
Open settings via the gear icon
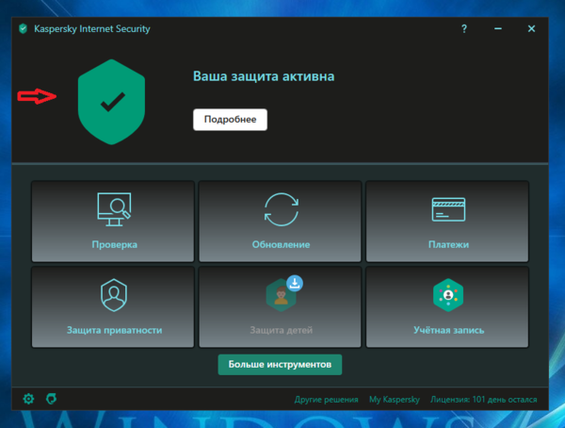point(28,399)
